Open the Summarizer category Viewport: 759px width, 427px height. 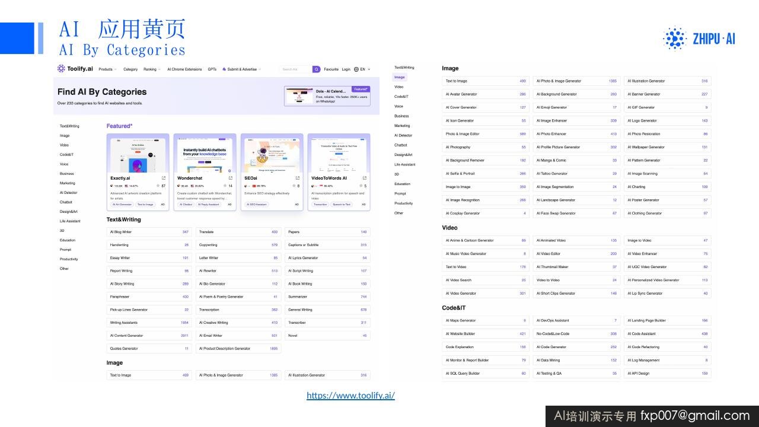point(327,297)
